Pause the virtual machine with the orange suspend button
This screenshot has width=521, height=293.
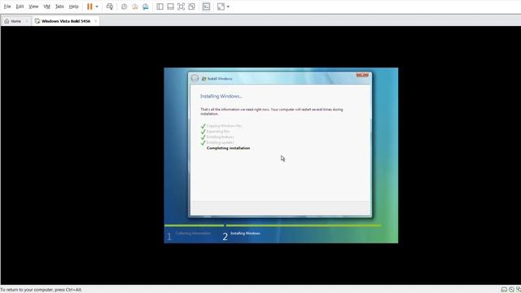pyautogui.click(x=90, y=7)
